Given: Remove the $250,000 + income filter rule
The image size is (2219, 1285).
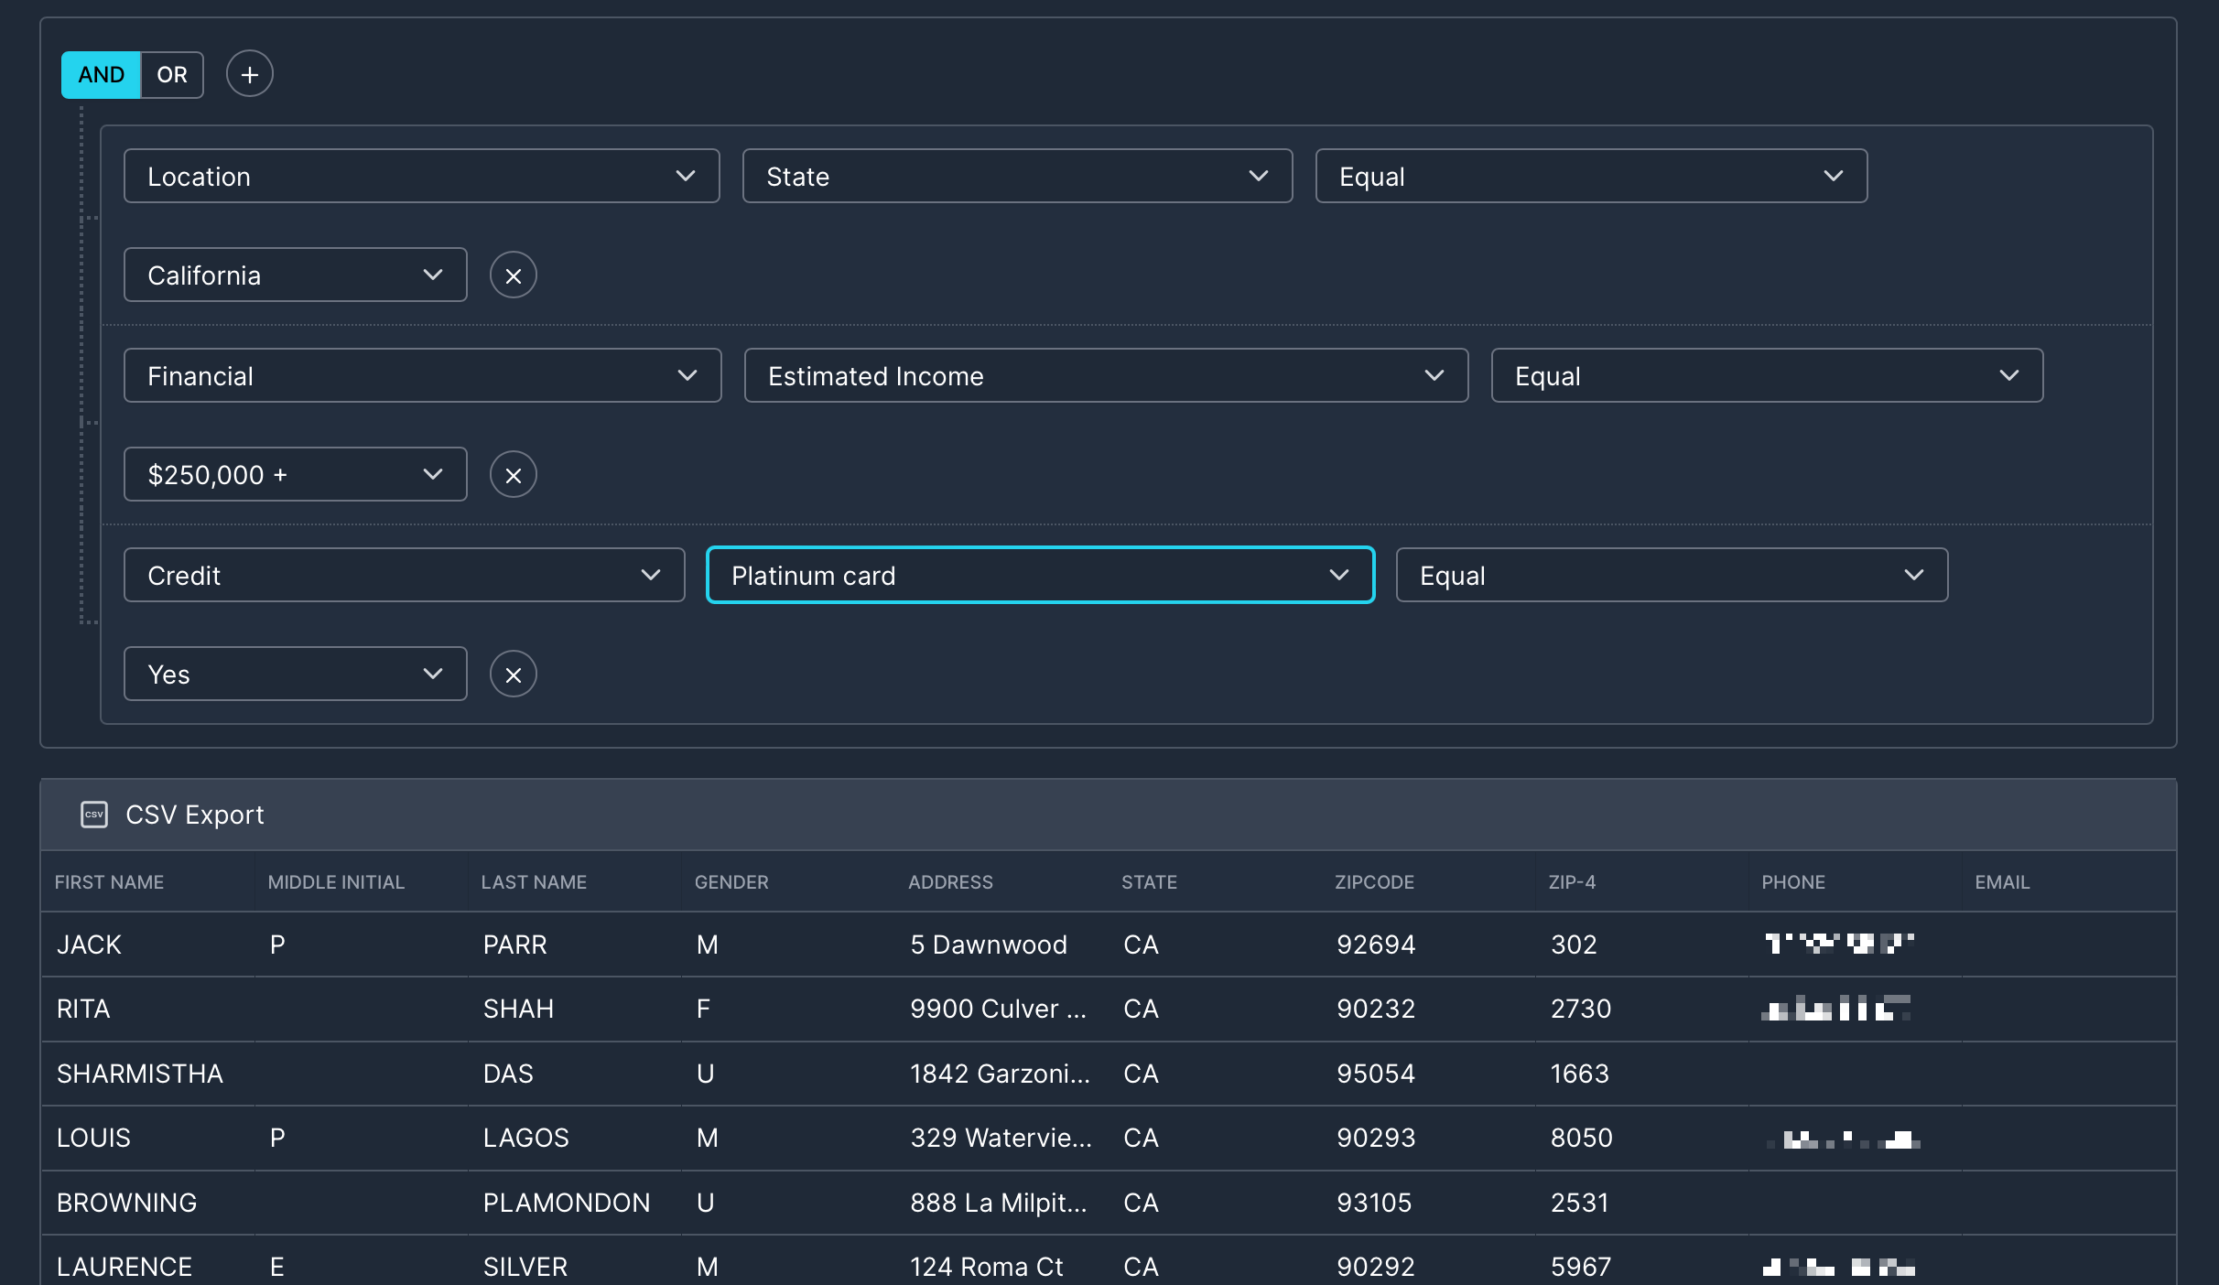Looking at the screenshot, I should pos(513,475).
